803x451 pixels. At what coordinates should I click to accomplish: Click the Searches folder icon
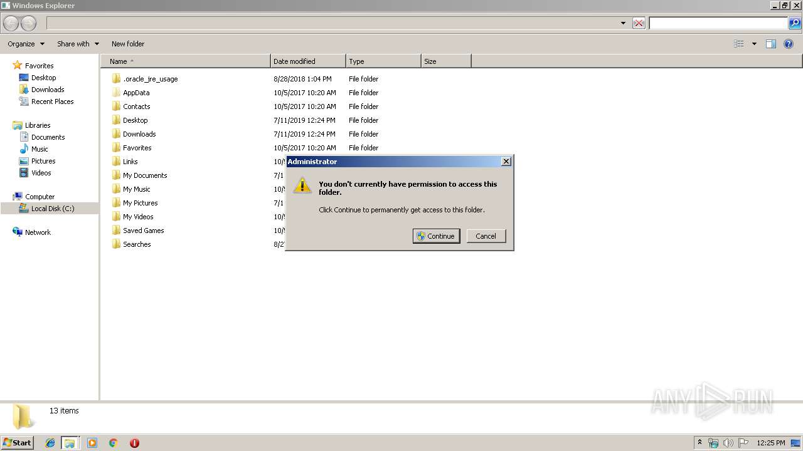click(x=116, y=244)
